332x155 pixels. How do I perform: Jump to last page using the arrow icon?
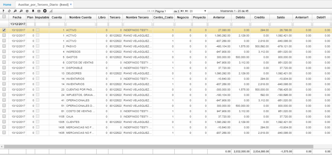pos(187,11)
